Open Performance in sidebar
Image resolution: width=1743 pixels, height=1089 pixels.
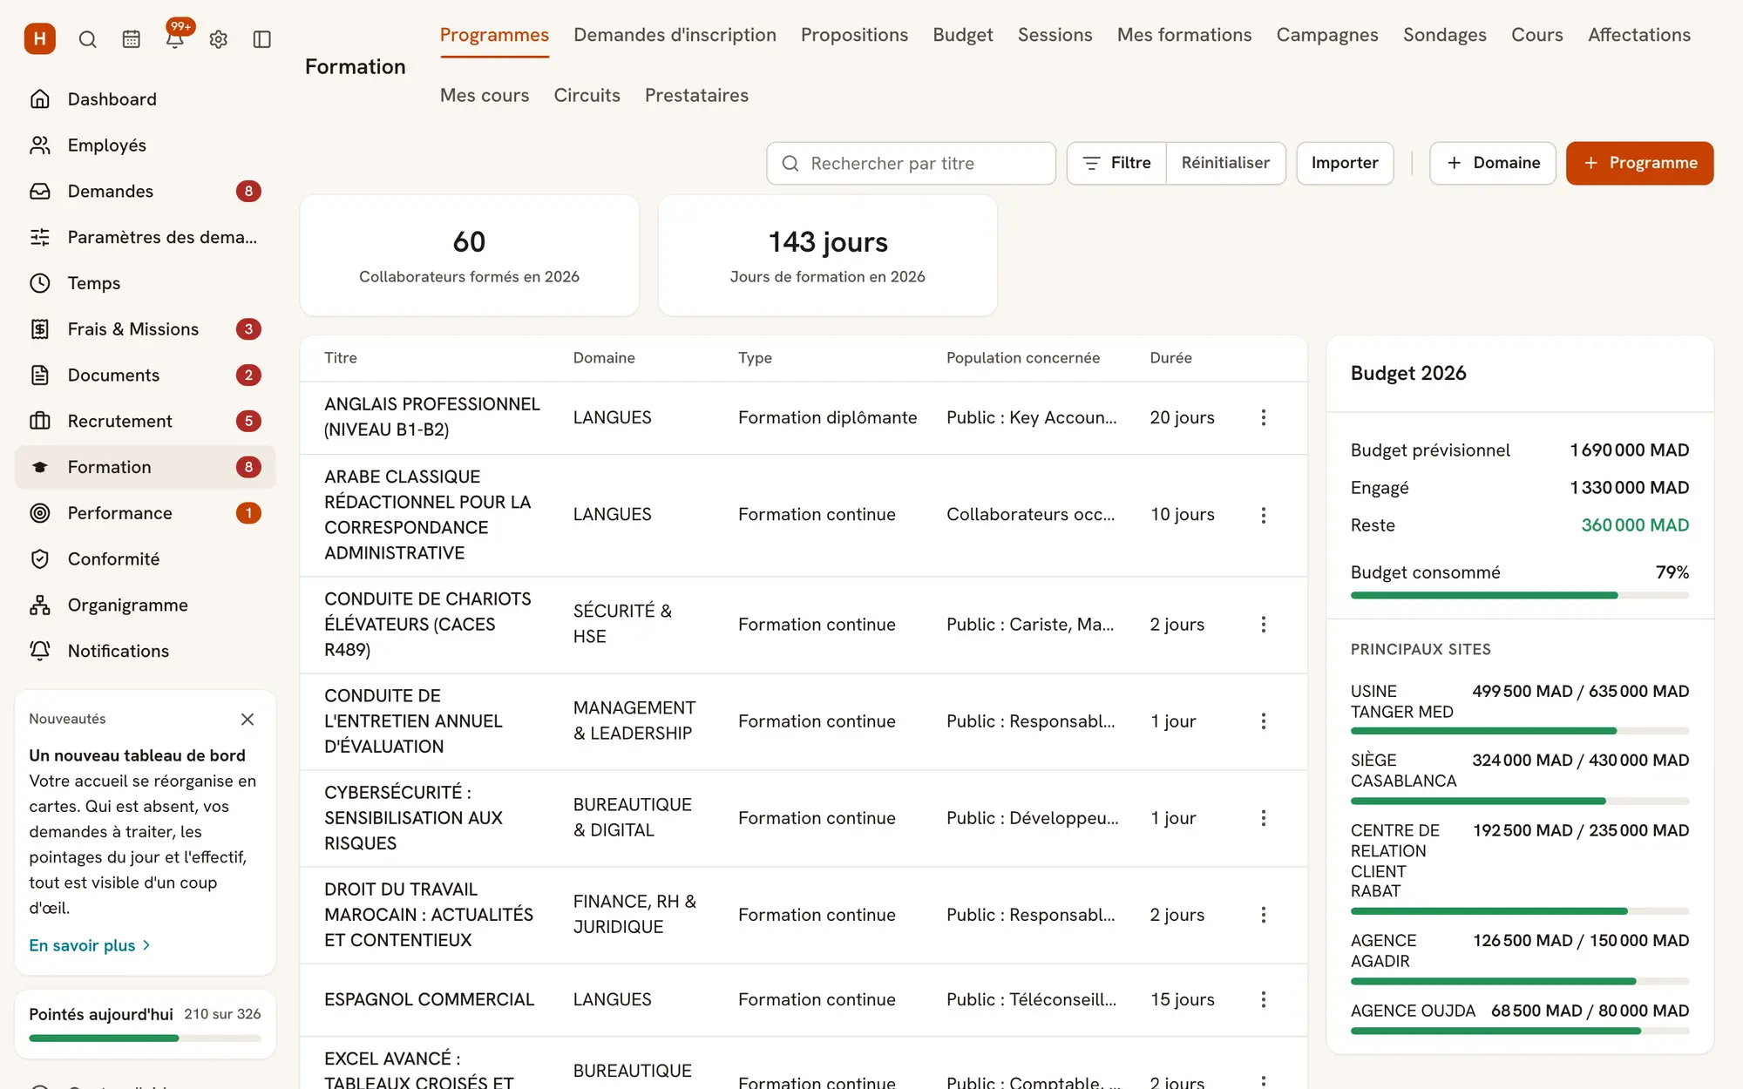146,513
